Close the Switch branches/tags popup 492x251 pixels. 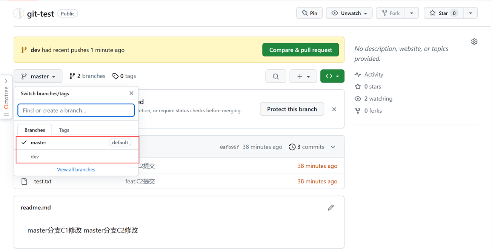131,93
